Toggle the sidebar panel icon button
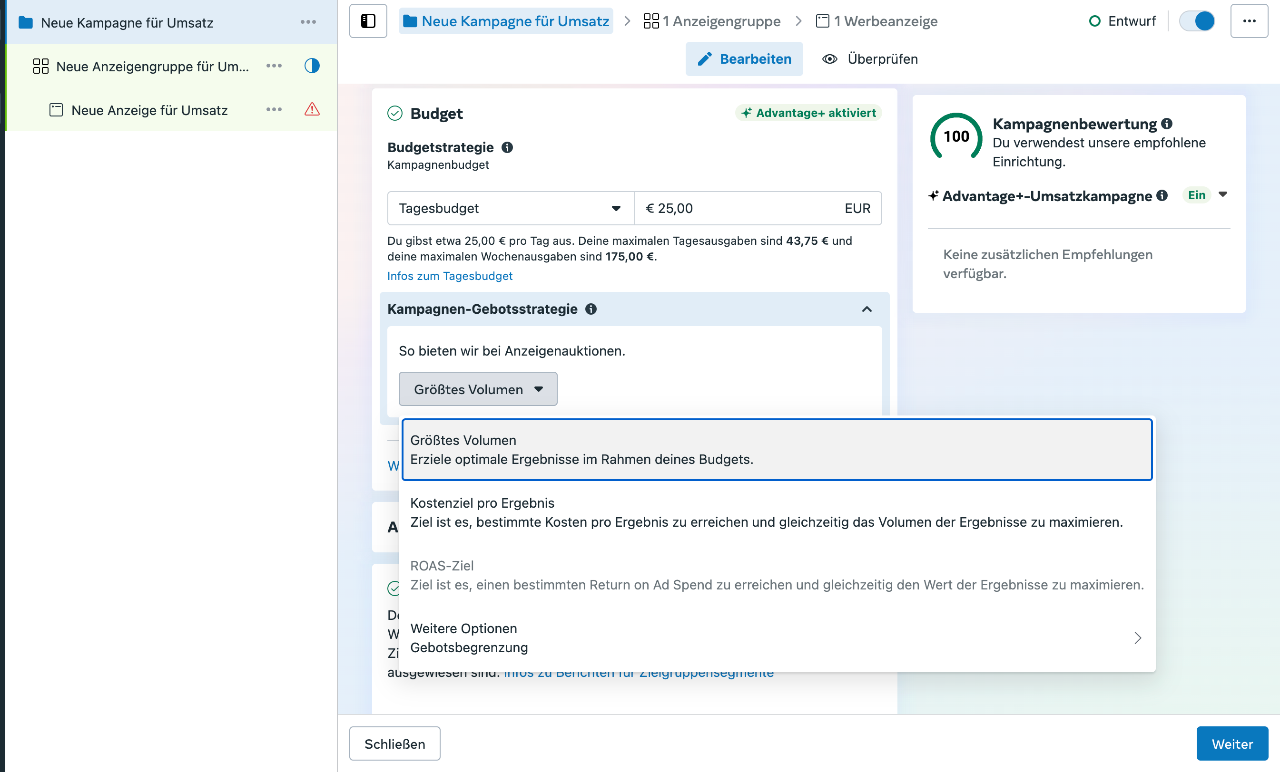 click(368, 21)
